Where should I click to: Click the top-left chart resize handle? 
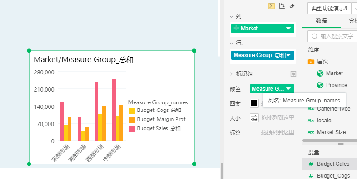(29, 51)
